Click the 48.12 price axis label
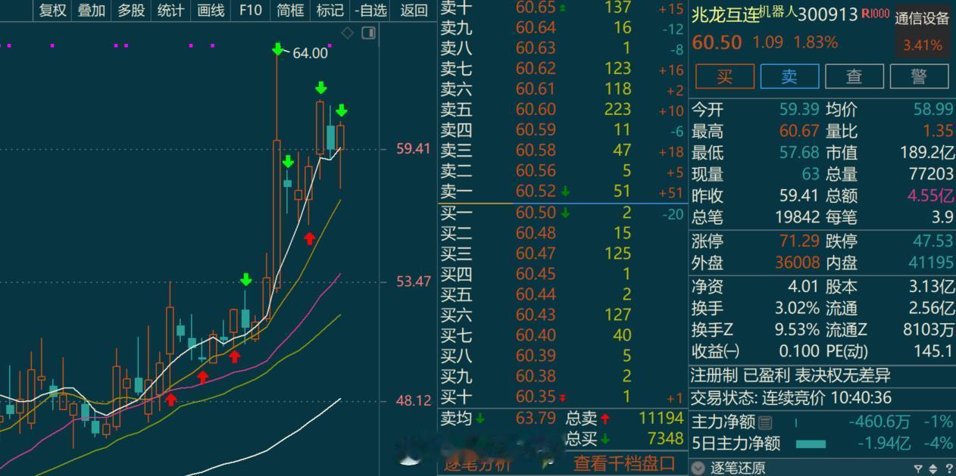The height and width of the screenshot is (476, 956). [x=414, y=400]
